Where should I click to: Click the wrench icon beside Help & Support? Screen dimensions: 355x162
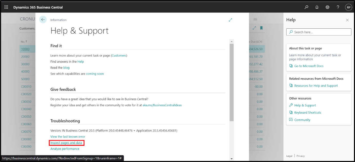click(291, 105)
